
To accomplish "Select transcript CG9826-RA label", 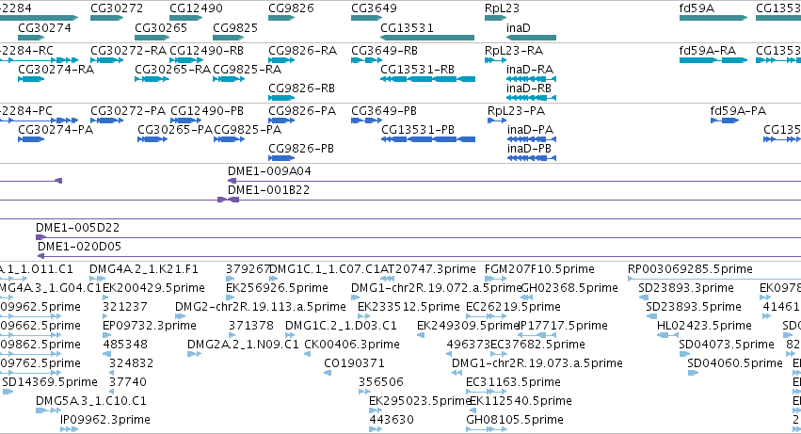I will point(302,51).
